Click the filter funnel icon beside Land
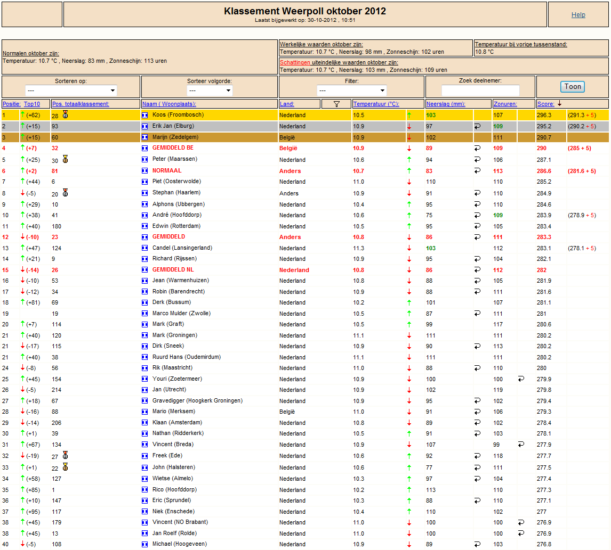611x550 pixels. tap(336, 104)
